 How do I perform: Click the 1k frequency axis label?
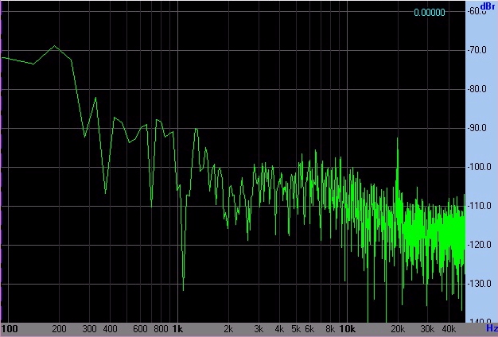pos(177,329)
